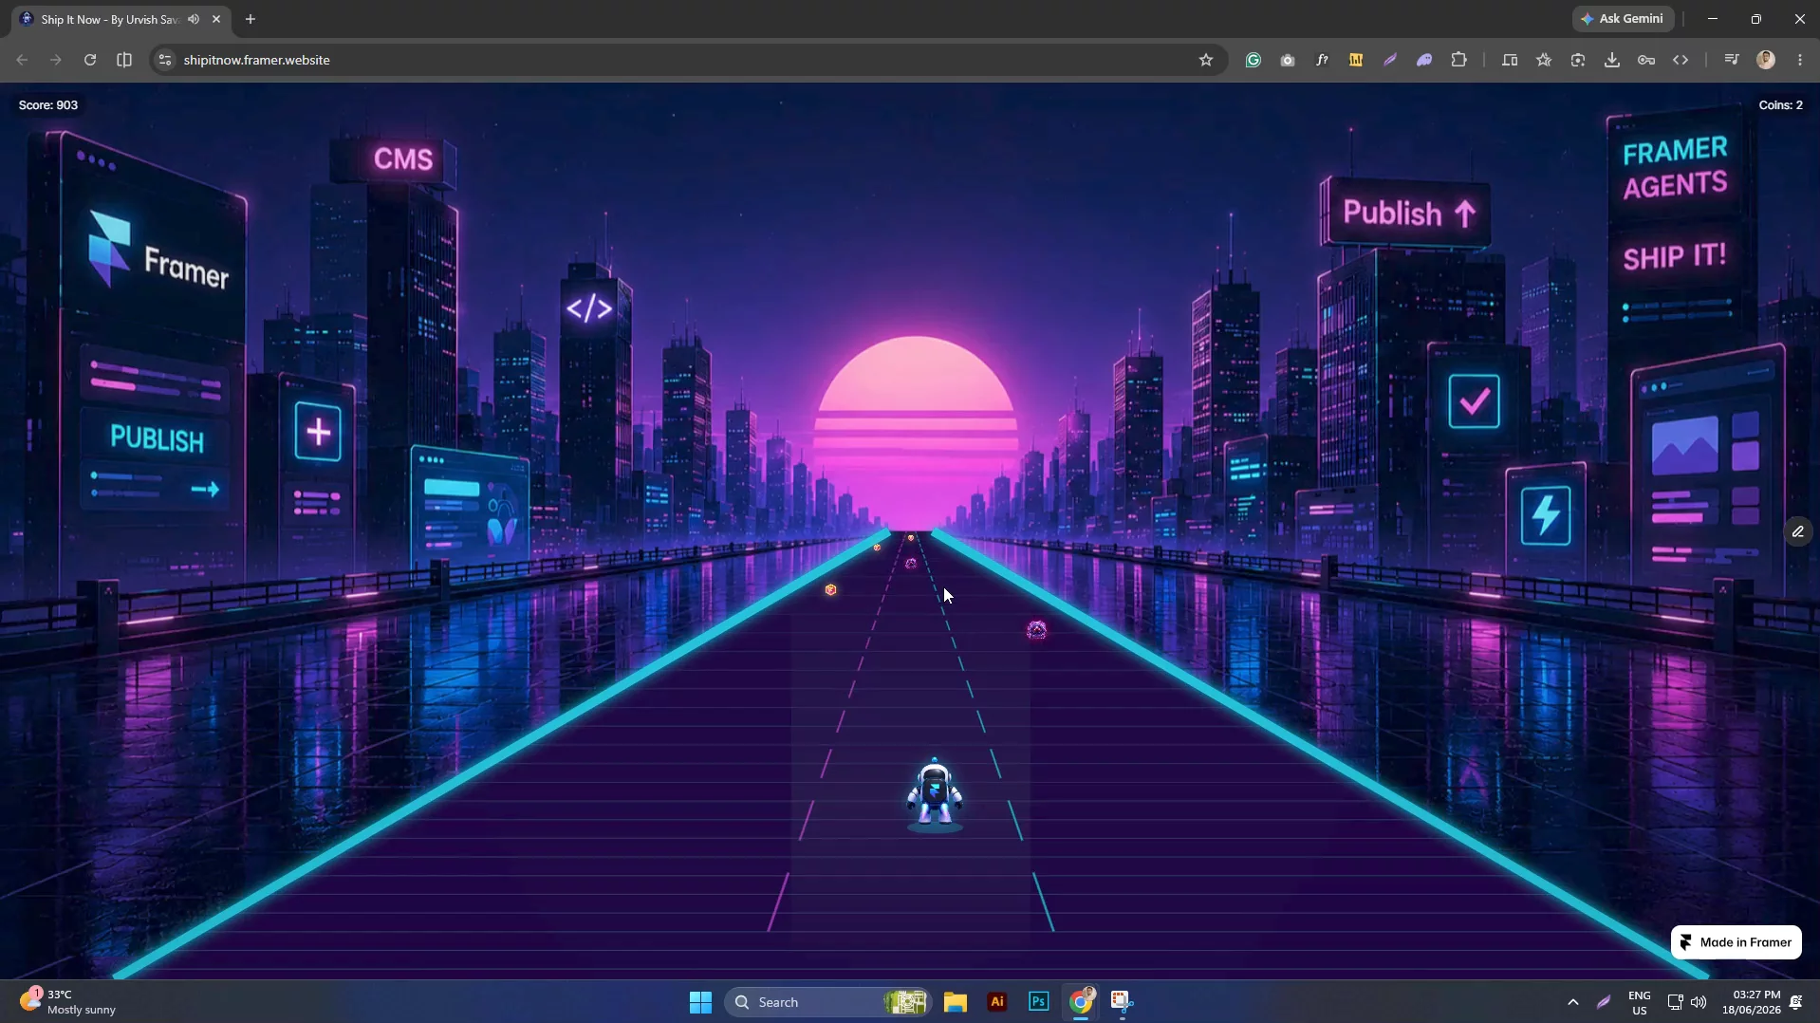The image size is (1820, 1023).
Task: Click the robot character on the road
Action: (935, 794)
